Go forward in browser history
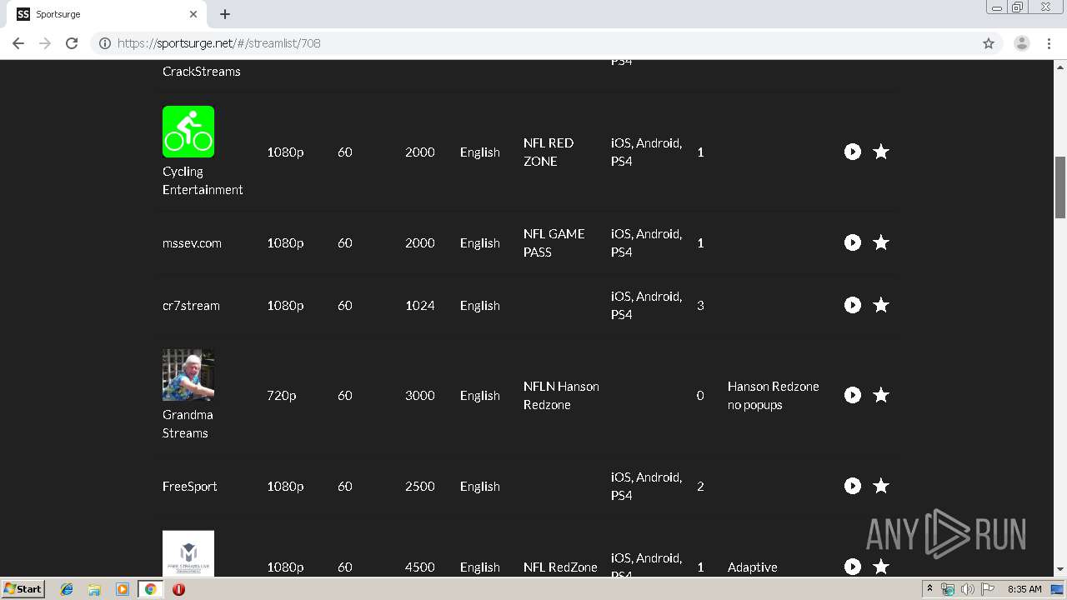The width and height of the screenshot is (1067, 600). (x=45, y=43)
